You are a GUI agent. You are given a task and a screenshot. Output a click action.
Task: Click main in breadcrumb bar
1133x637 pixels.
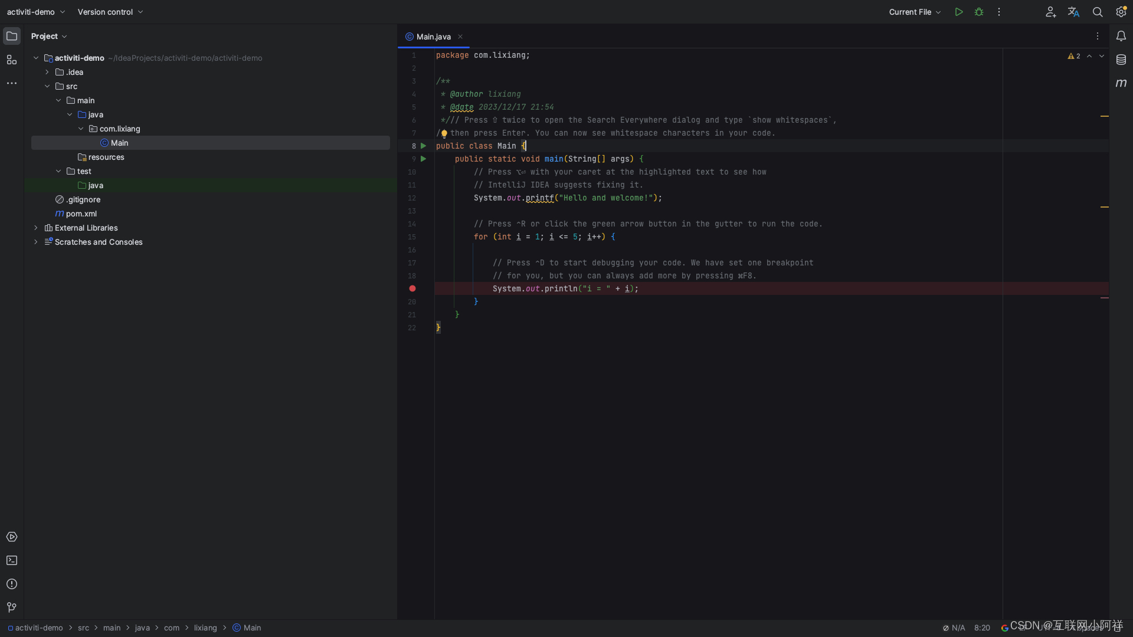click(112, 628)
